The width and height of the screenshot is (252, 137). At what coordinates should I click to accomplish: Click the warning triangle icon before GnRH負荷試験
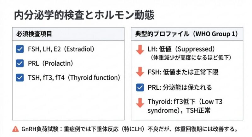coord(15,129)
